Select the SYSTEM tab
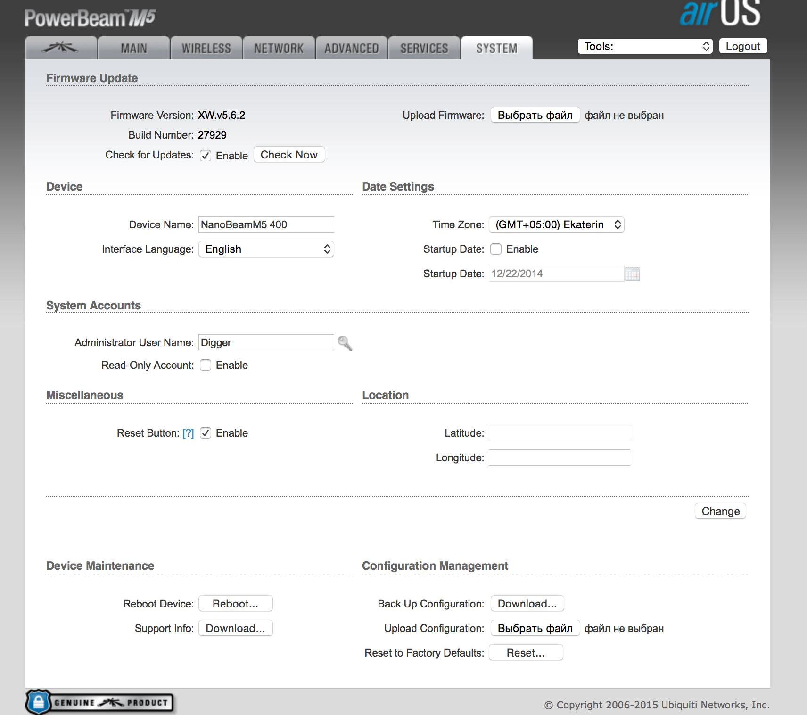 coord(497,48)
